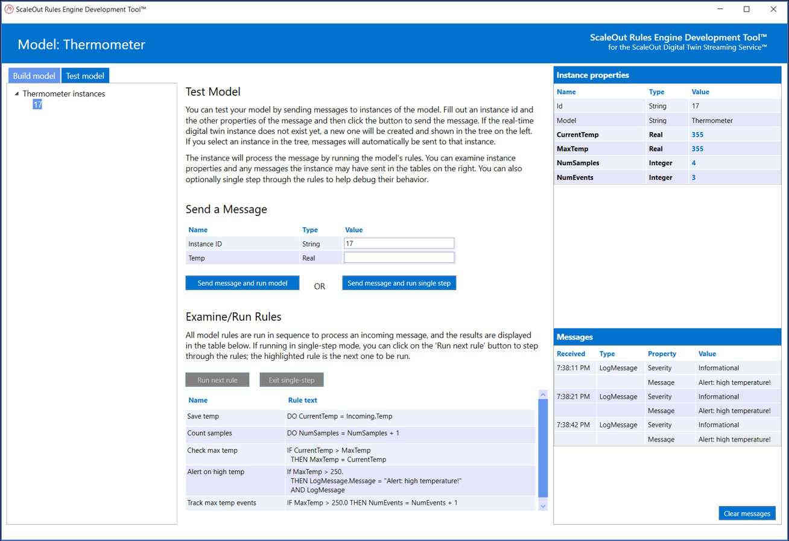This screenshot has height=541, width=789.
Task: Click the CurrentTemp property row name
Action: click(x=577, y=134)
